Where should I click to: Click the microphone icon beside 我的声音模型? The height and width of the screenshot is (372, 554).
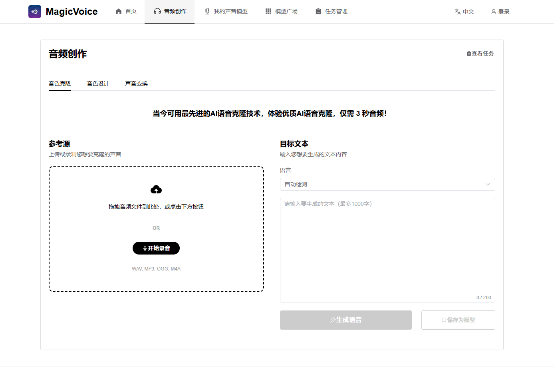click(207, 11)
